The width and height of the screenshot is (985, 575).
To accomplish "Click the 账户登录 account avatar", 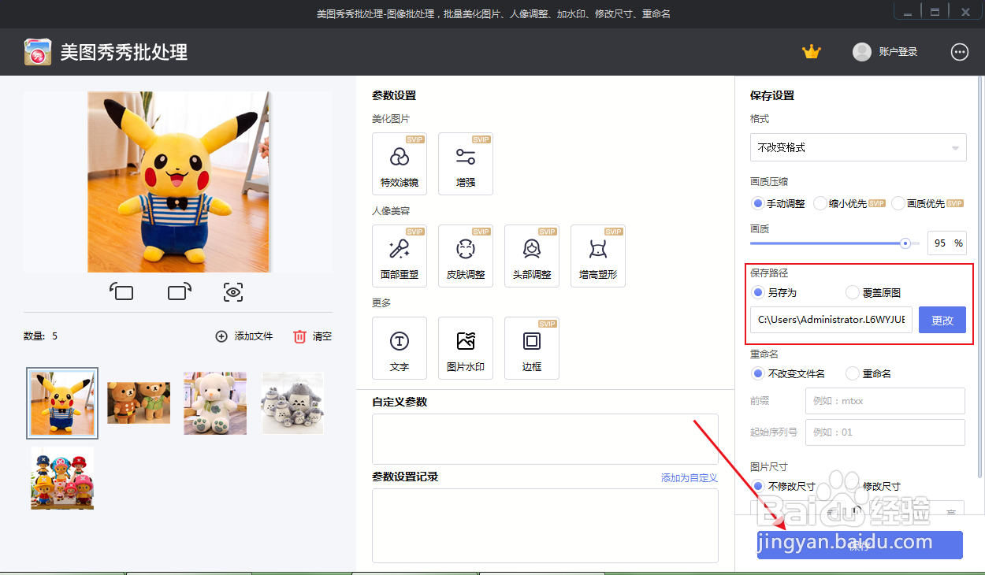I will (x=862, y=52).
